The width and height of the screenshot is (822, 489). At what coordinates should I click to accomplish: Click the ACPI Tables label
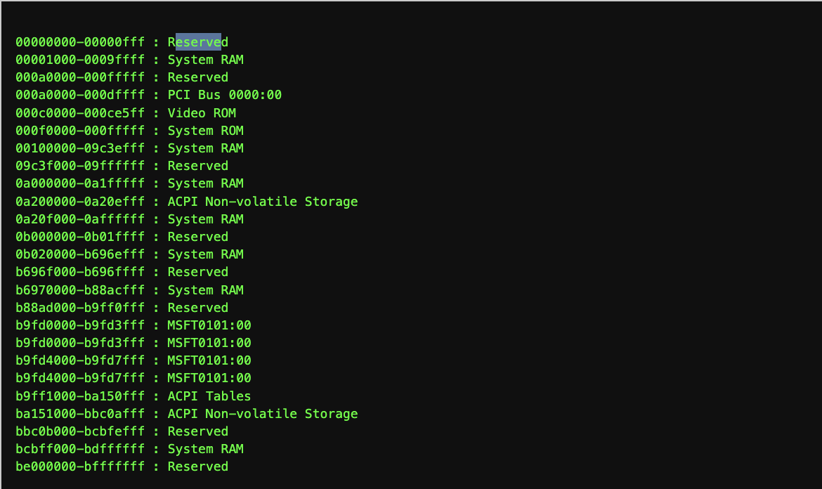[209, 396]
